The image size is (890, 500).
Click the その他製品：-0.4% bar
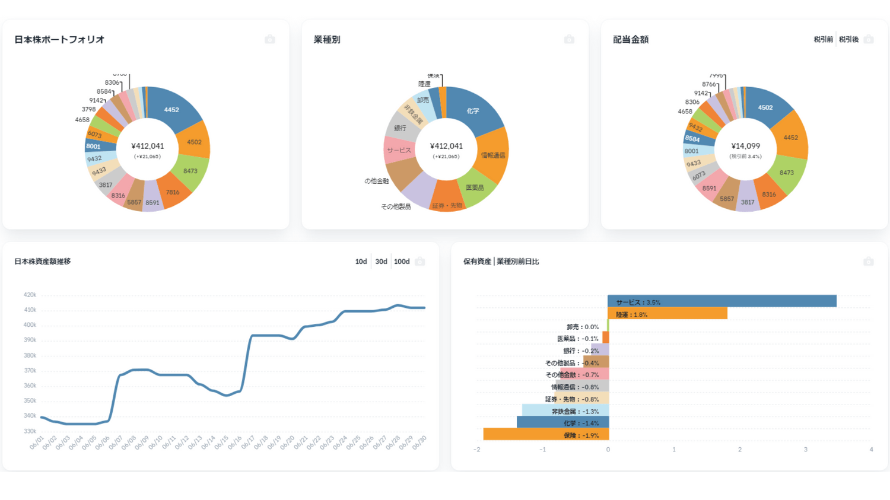point(596,362)
